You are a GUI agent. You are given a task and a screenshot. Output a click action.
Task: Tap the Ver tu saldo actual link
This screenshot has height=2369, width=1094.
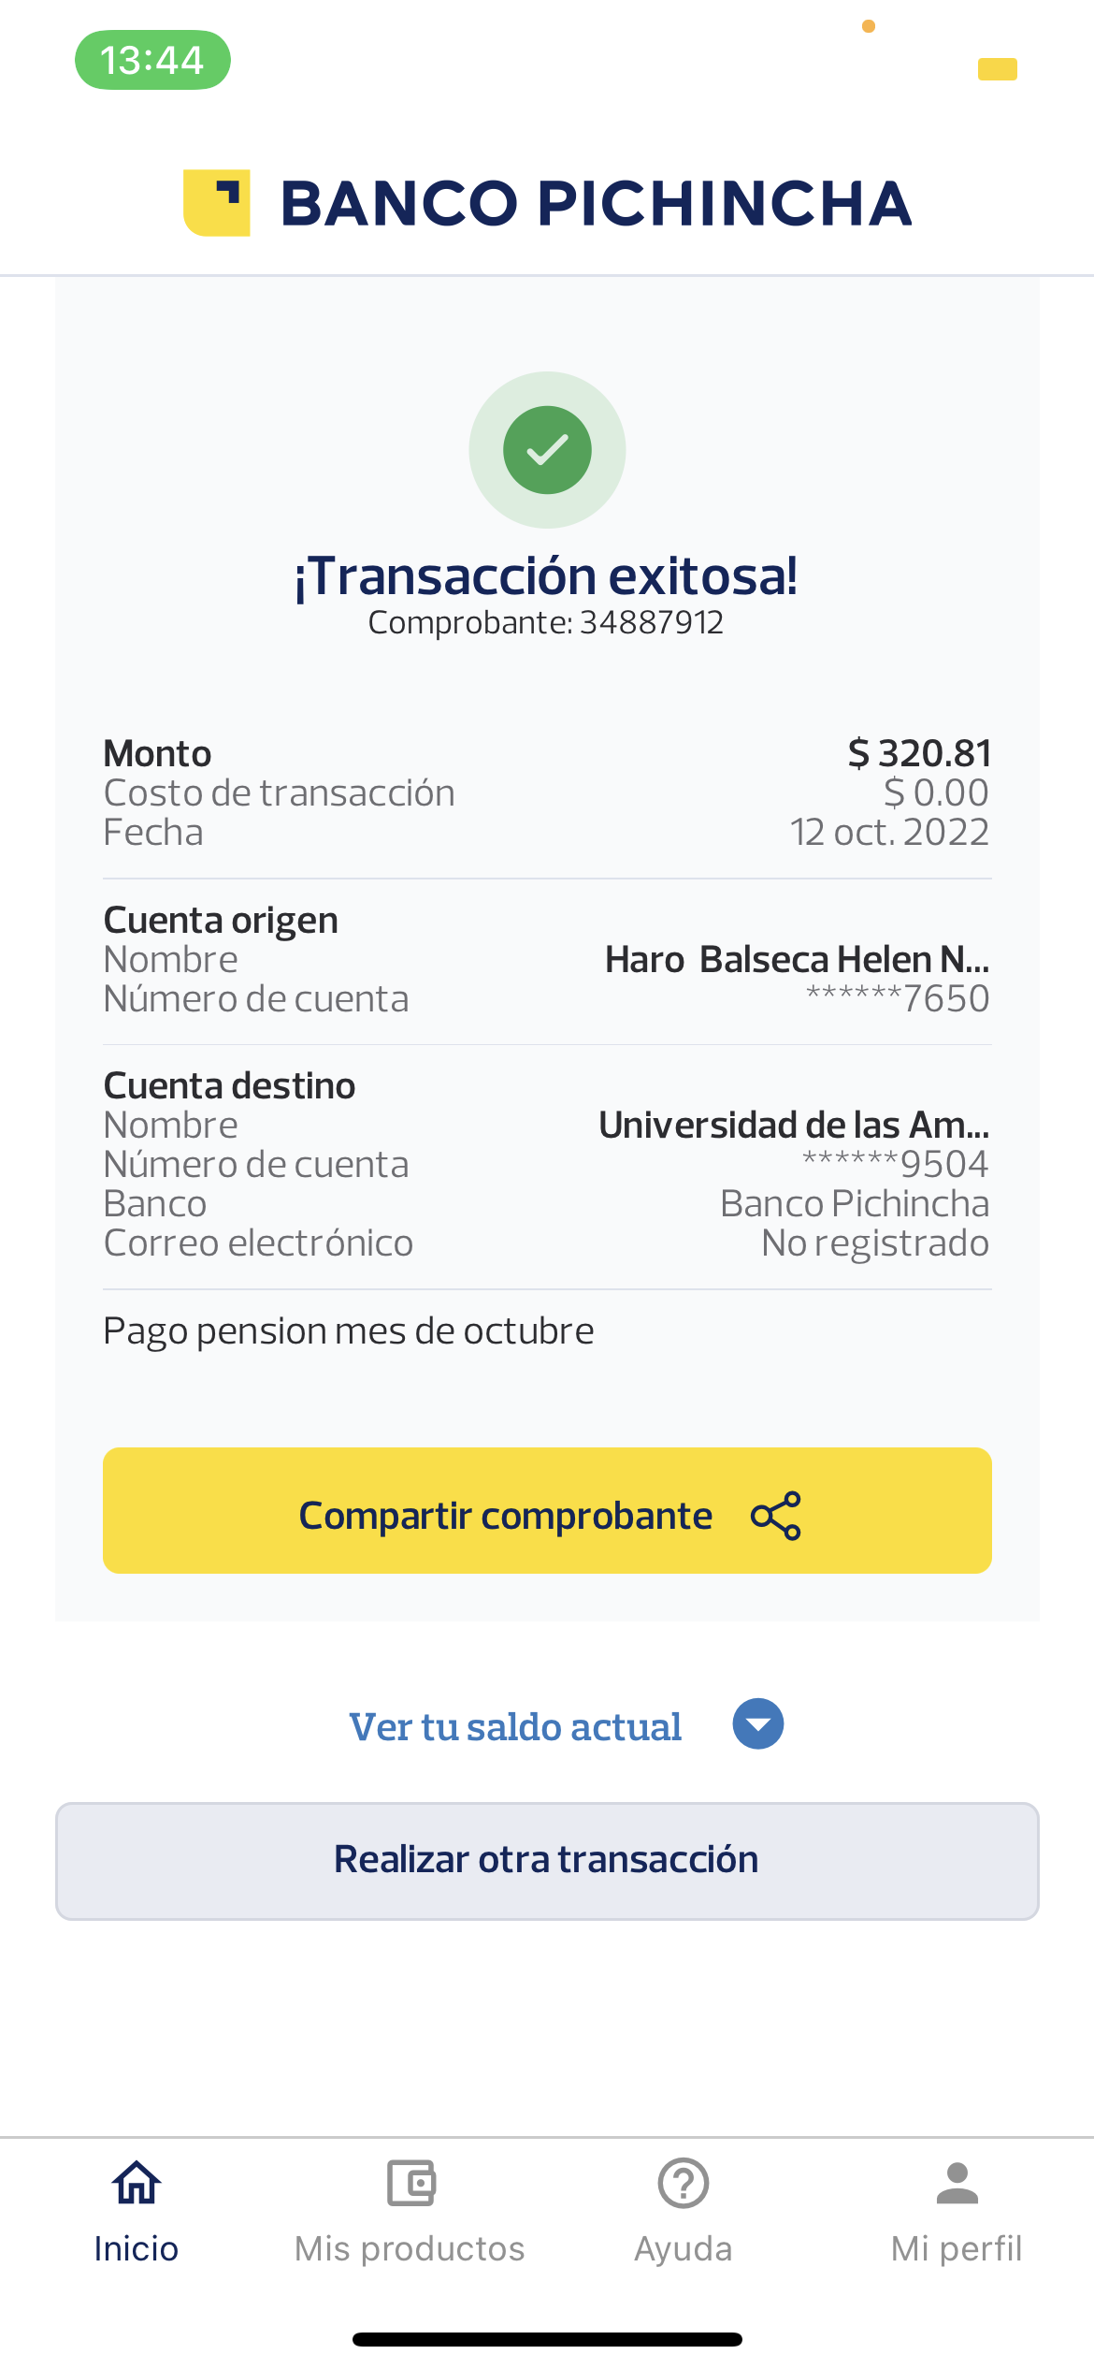515,1727
